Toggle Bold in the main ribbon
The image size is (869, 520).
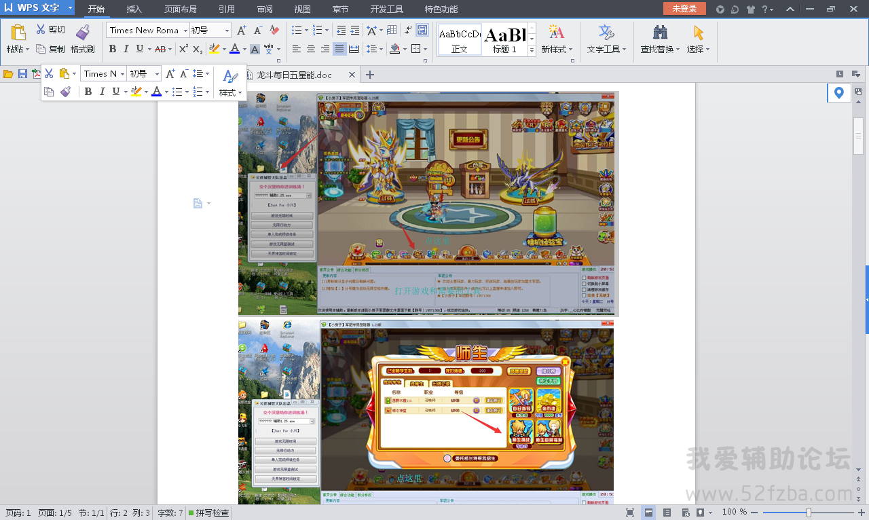[x=113, y=49]
